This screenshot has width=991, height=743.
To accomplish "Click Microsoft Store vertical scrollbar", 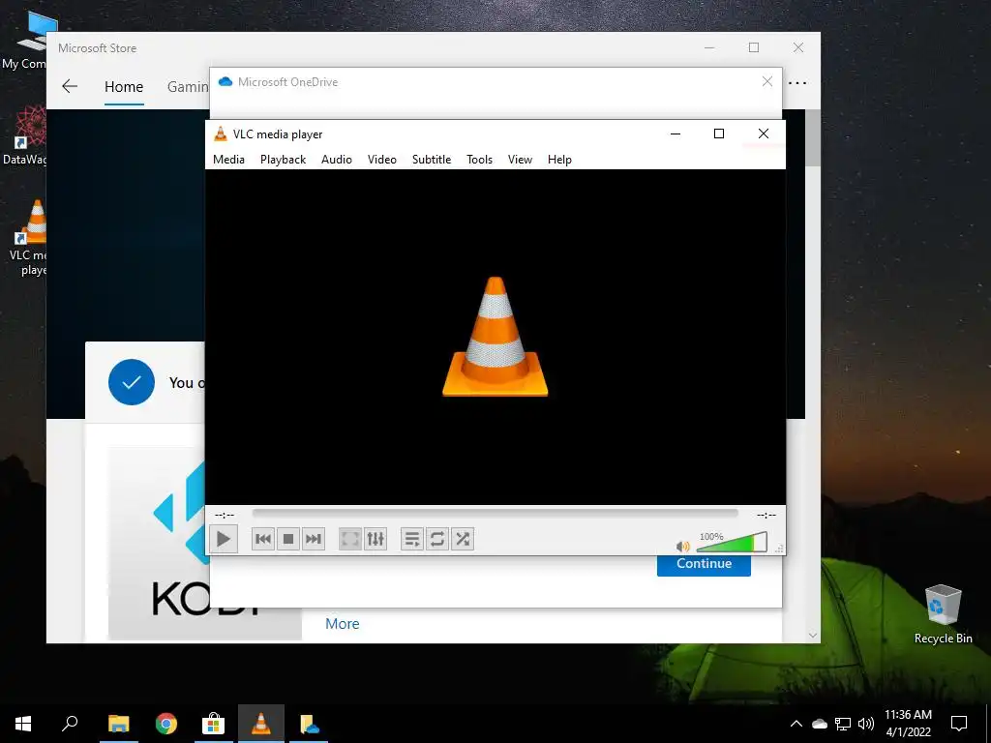I will click(x=813, y=137).
